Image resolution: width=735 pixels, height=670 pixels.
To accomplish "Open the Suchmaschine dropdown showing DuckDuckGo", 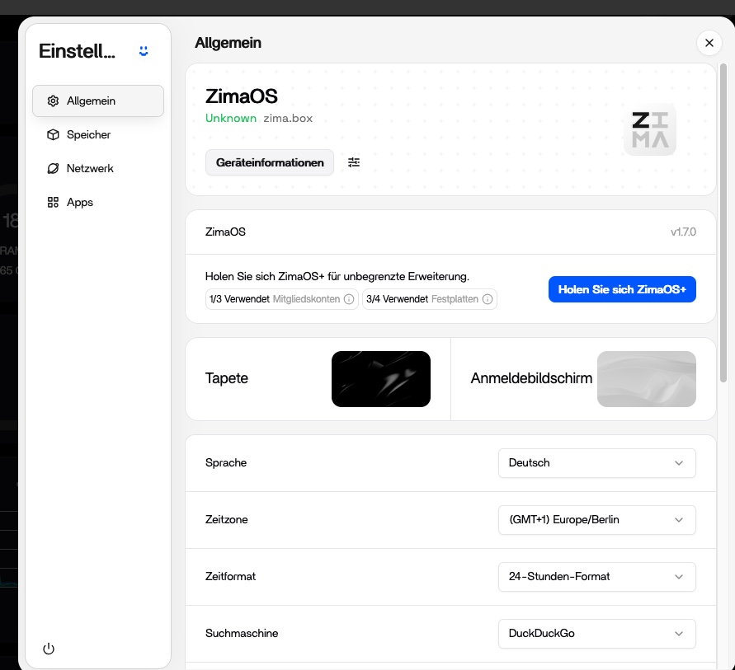I will coord(596,634).
